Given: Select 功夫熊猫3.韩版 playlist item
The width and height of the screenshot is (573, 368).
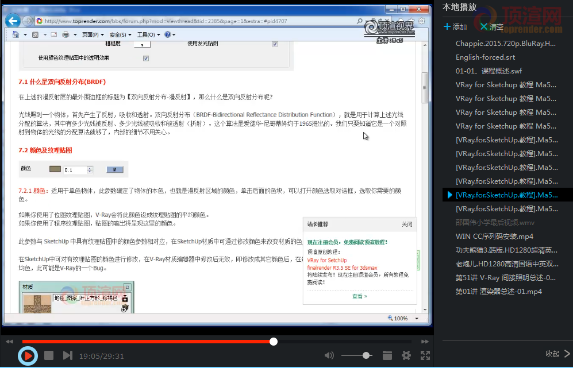Looking at the screenshot, I should 506,250.
